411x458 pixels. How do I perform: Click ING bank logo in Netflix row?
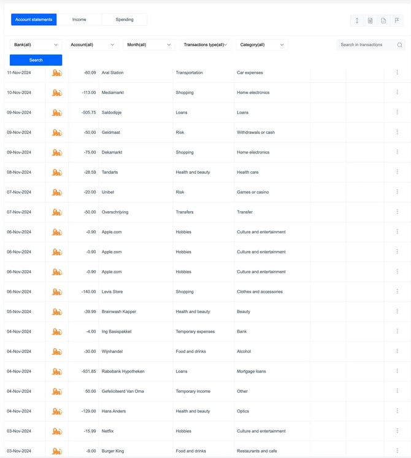[x=57, y=431]
